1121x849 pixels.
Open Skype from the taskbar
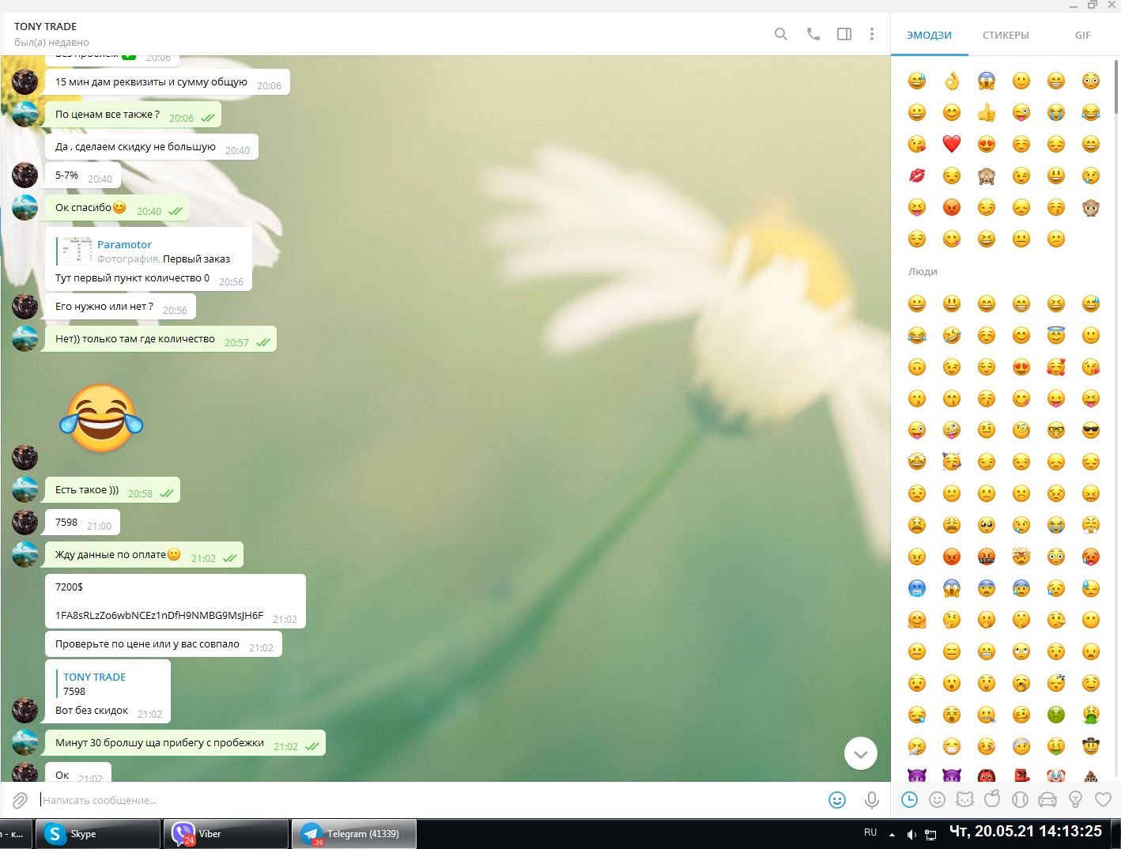(x=98, y=834)
